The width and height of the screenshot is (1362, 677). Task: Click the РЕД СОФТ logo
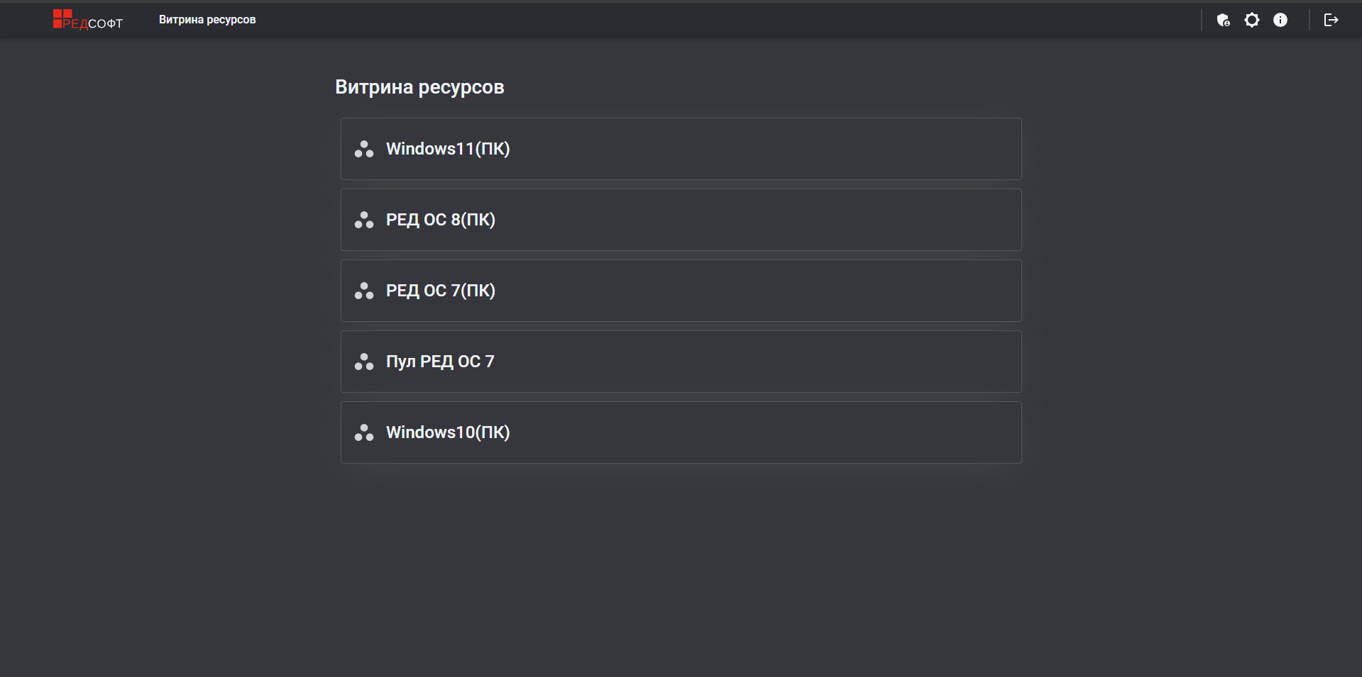(87, 20)
